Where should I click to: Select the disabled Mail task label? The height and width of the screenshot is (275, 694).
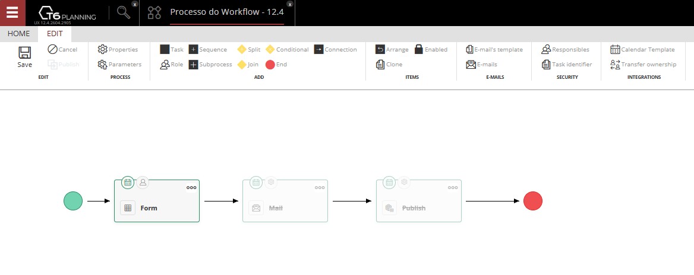point(276,208)
